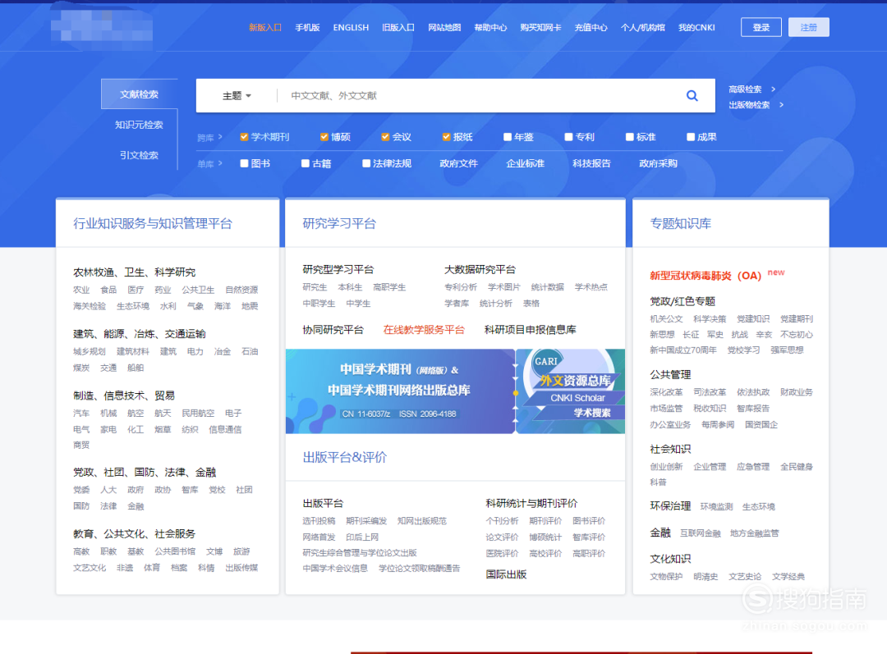Enable the 成果 checkbox

[x=691, y=137]
